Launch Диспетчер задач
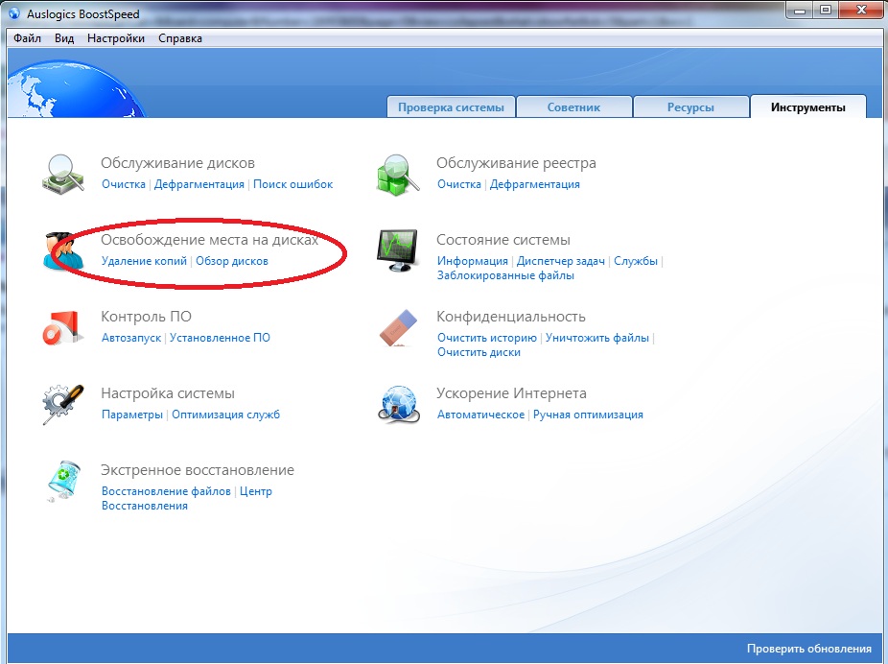Screen dimensions: 888x664 [x=561, y=261]
